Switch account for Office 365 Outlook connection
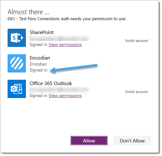The image size is (162, 156). click(136, 92)
